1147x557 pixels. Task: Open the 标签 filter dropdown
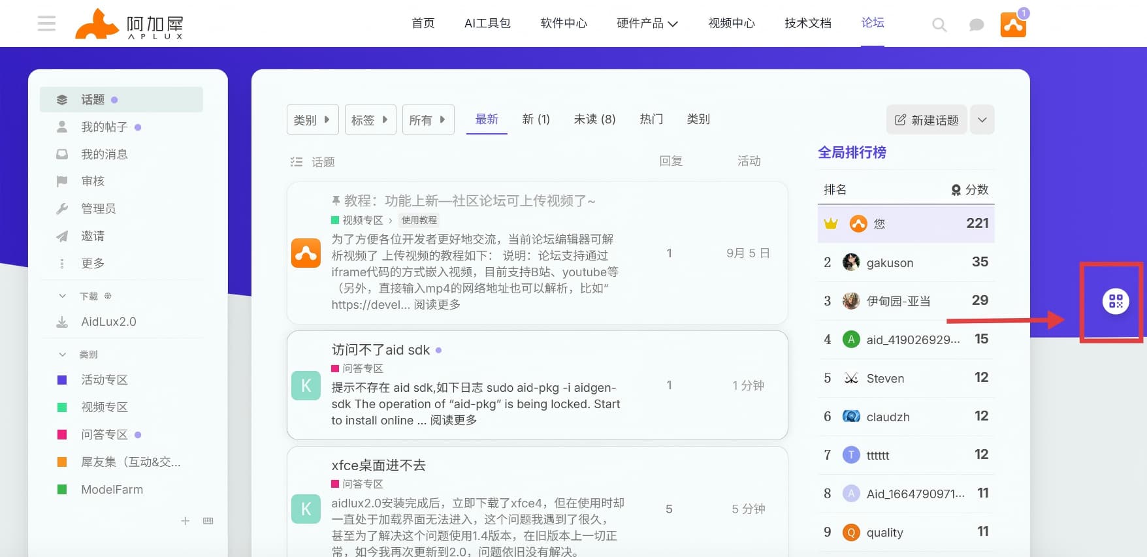click(370, 119)
